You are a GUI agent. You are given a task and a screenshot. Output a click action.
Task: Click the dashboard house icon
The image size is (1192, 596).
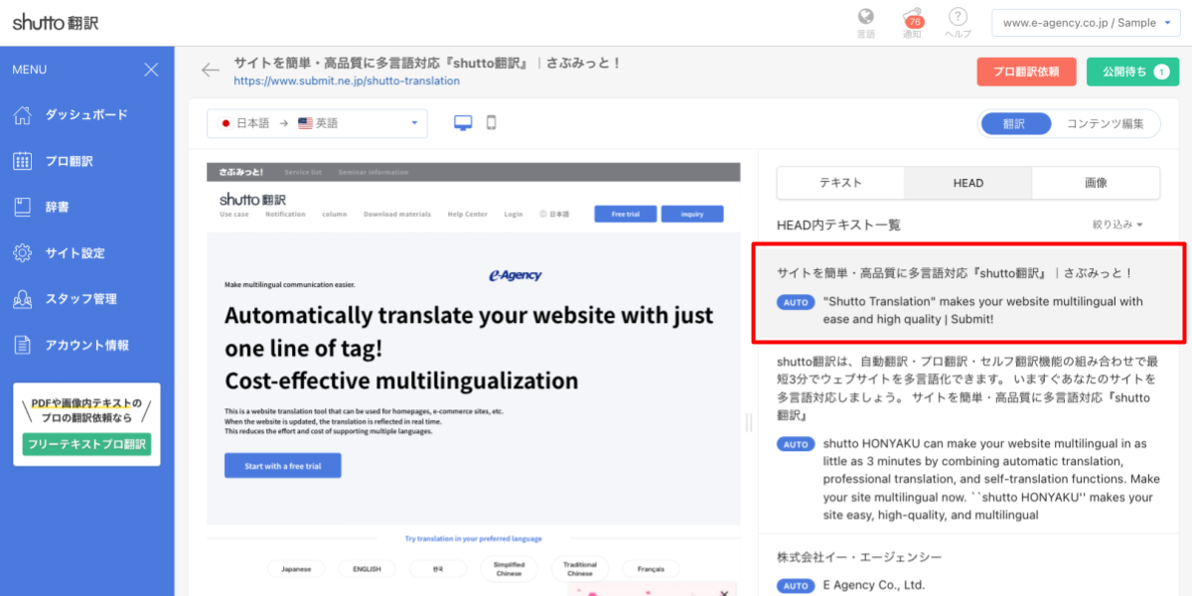pos(23,115)
